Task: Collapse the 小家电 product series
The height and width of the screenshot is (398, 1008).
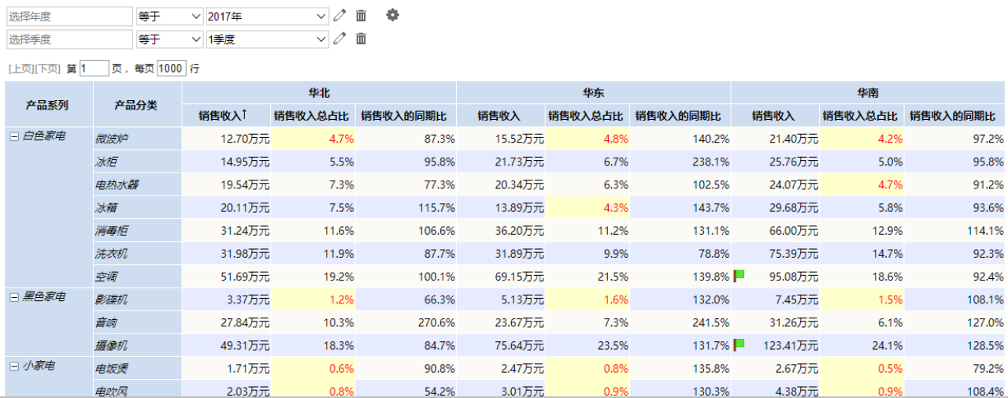Action: tap(13, 366)
